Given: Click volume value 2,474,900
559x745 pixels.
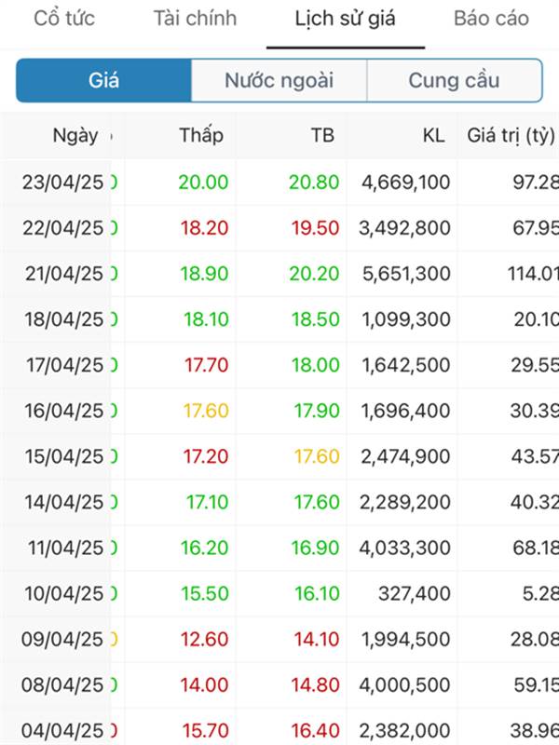Looking at the screenshot, I should [x=405, y=456].
